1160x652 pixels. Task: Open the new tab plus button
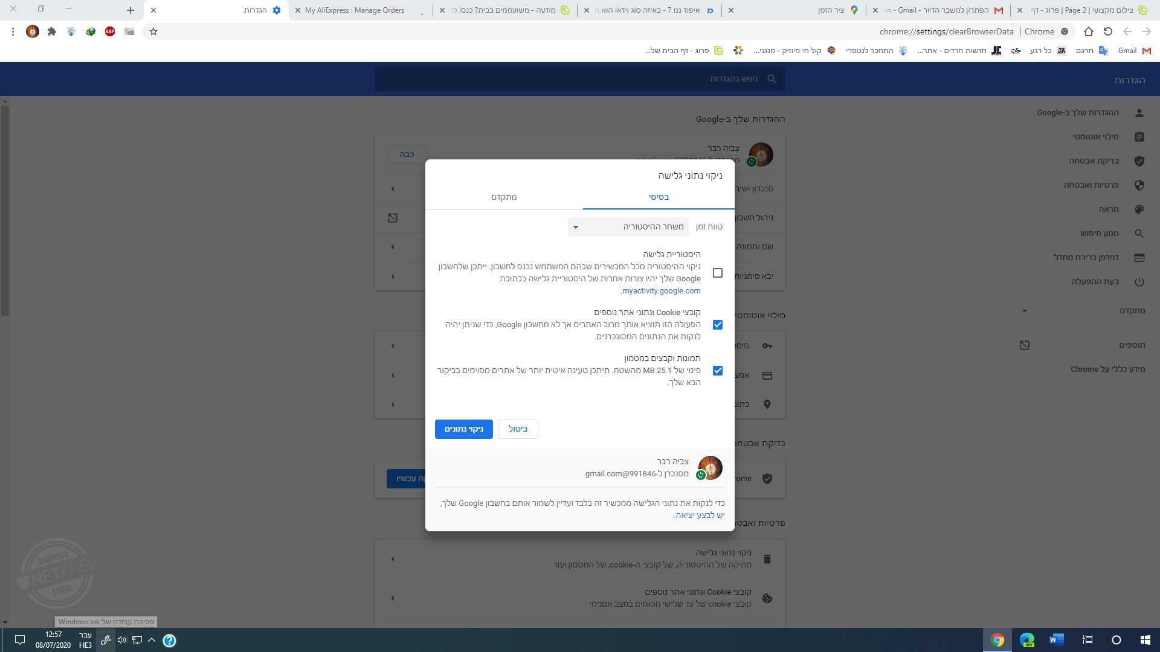click(130, 10)
